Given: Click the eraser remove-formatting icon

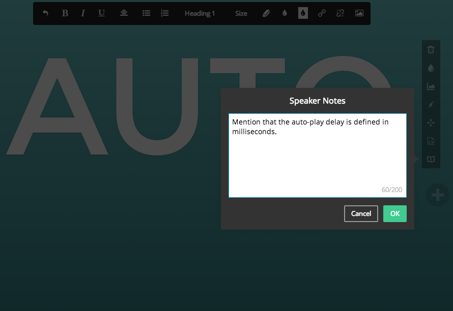Looking at the screenshot, I should tap(266, 13).
